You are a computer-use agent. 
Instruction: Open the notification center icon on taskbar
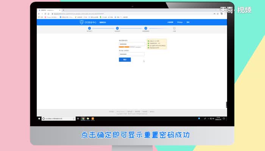pyautogui.click(x=224, y=119)
